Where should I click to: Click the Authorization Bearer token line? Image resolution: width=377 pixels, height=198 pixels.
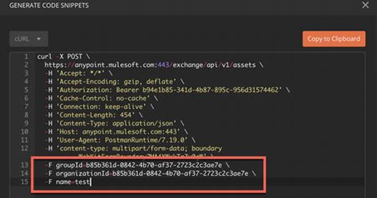[x=167, y=90]
